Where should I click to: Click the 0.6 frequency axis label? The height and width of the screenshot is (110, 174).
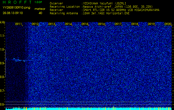pyautogui.click(x=2, y=105)
